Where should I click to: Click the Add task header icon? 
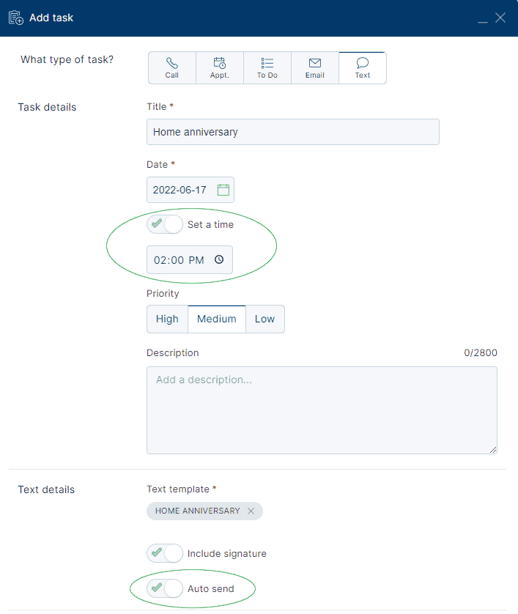tap(15, 18)
